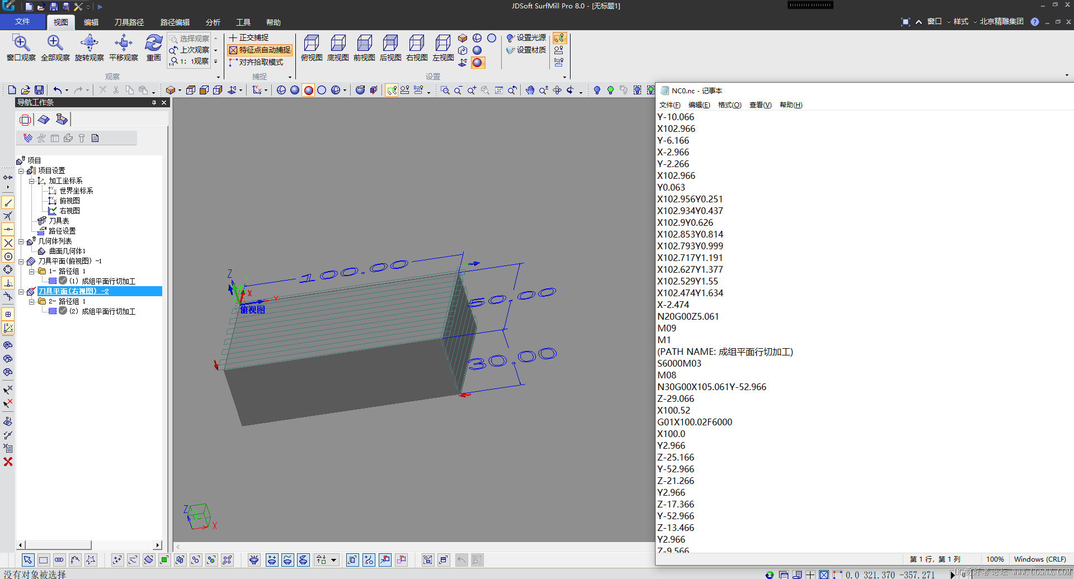
Task: Click the 窗口观察 zoom window icon
Action: [x=21, y=44]
